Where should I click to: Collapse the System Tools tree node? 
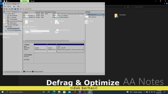4,14
